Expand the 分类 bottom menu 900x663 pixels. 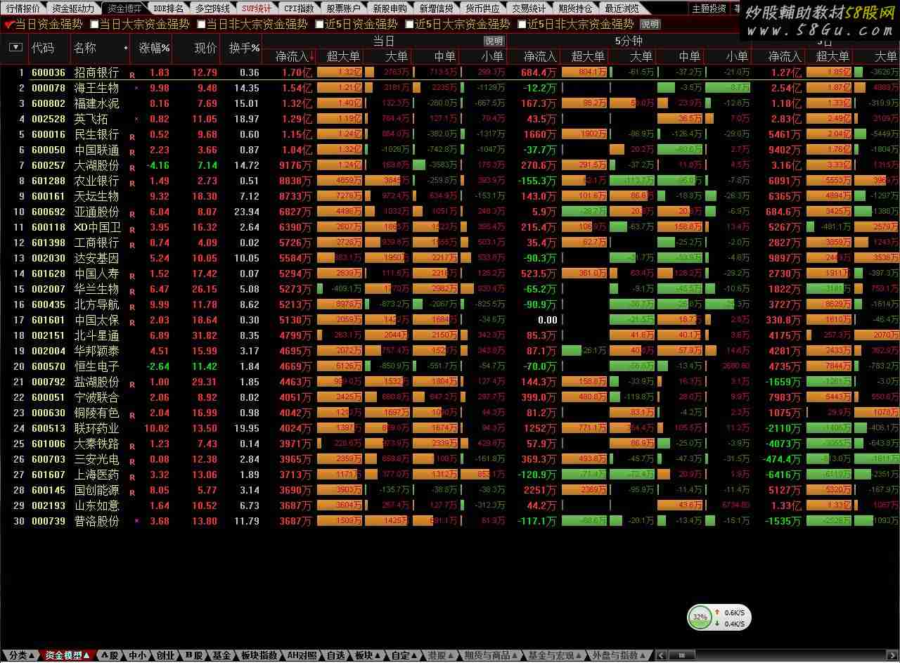point(21,655)
